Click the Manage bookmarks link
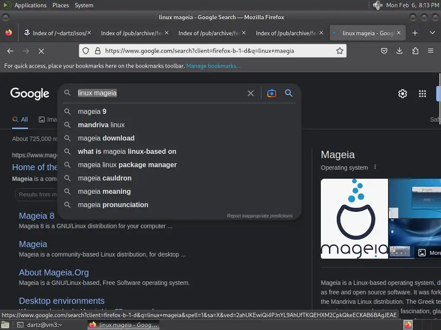This screenshot has height=330, width=441. 214,66
